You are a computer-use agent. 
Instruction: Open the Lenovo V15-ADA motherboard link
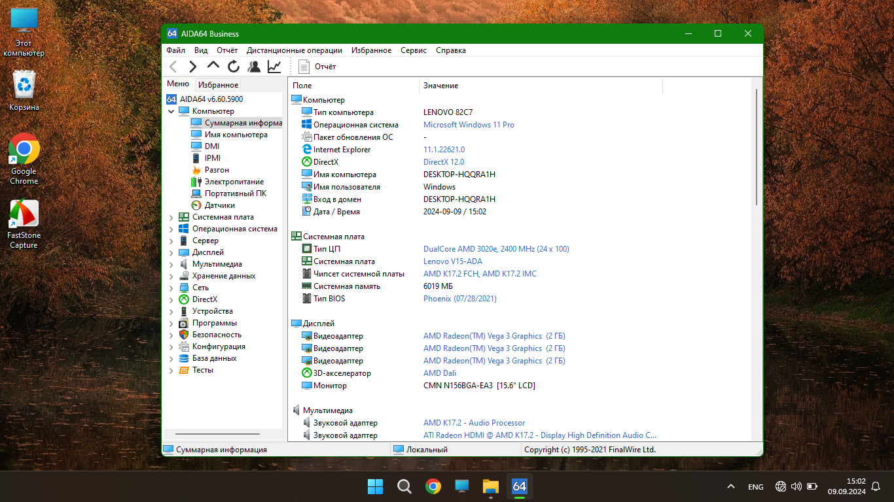(452, 261)
